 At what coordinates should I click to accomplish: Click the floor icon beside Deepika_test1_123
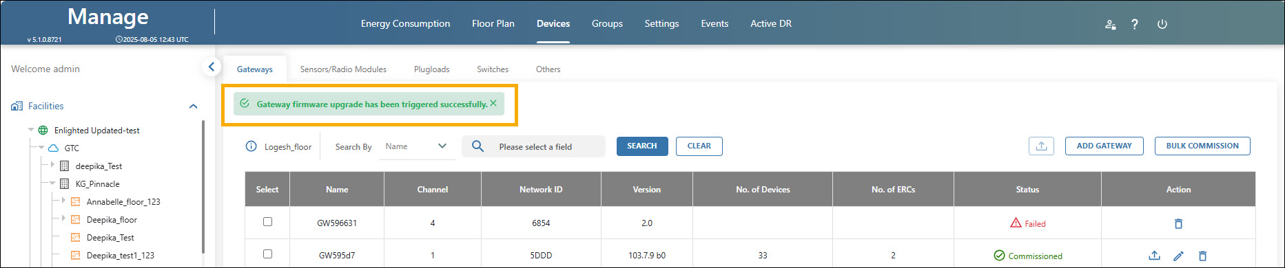click(x=76, y=255)
